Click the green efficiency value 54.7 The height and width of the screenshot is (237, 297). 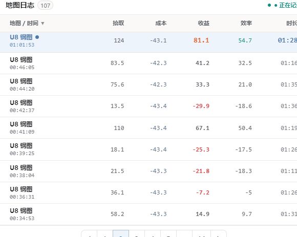click(x=245, y=40)
